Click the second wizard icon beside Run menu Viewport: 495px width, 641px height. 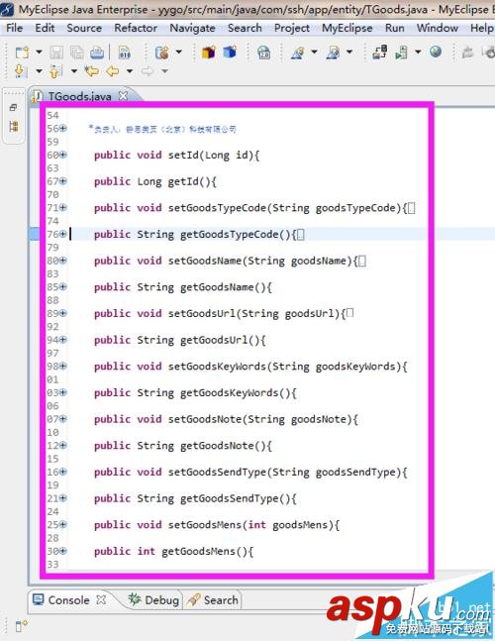[x=333, y=53]
